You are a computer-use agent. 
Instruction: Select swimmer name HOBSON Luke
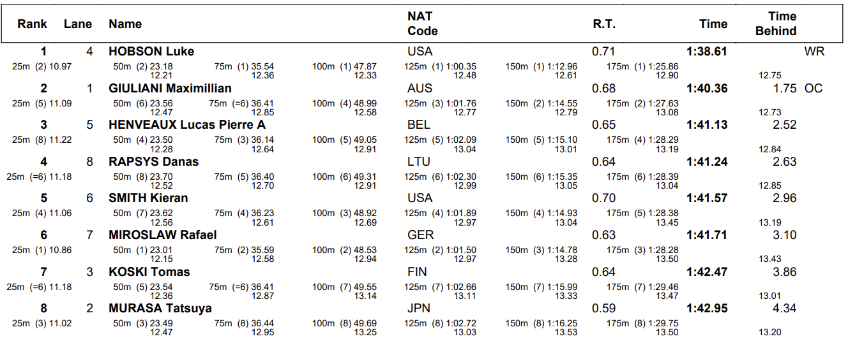151,52
